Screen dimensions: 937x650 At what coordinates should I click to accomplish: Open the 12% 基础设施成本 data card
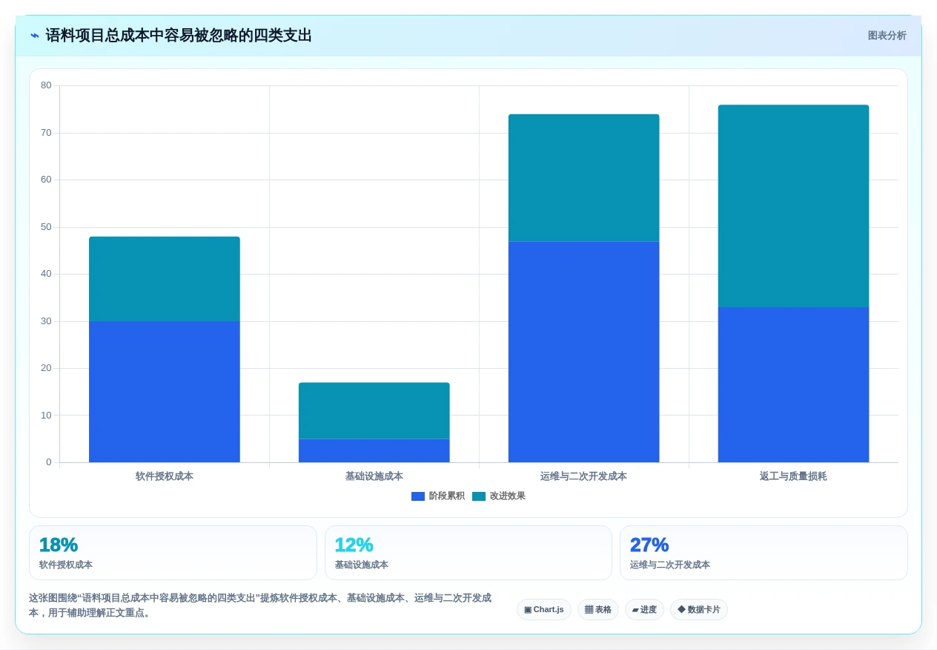coord(468,553)
